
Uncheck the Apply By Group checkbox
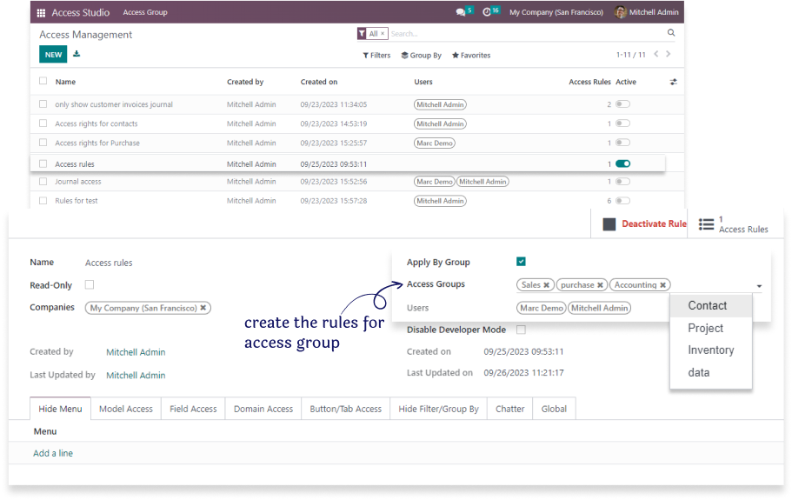tap(521, 262)
